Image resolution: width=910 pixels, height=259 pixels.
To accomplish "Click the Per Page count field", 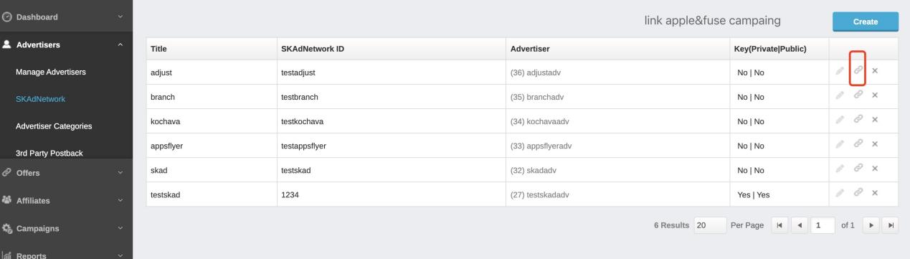I will (x=710, y=225).
